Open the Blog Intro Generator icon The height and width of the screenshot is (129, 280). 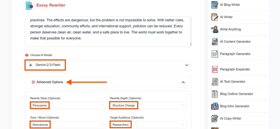click(x=215, y=106)
